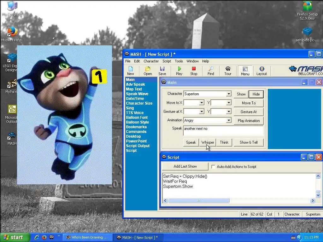Screen dimensions: 323x242
Task: Open the Character menu
Action: (x=151, y=61)
